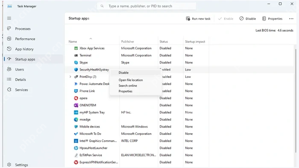Click the Microsoft To Do checkmark icon
The height and width of the screenshot is (168, 299).
(x=76, y=134)
